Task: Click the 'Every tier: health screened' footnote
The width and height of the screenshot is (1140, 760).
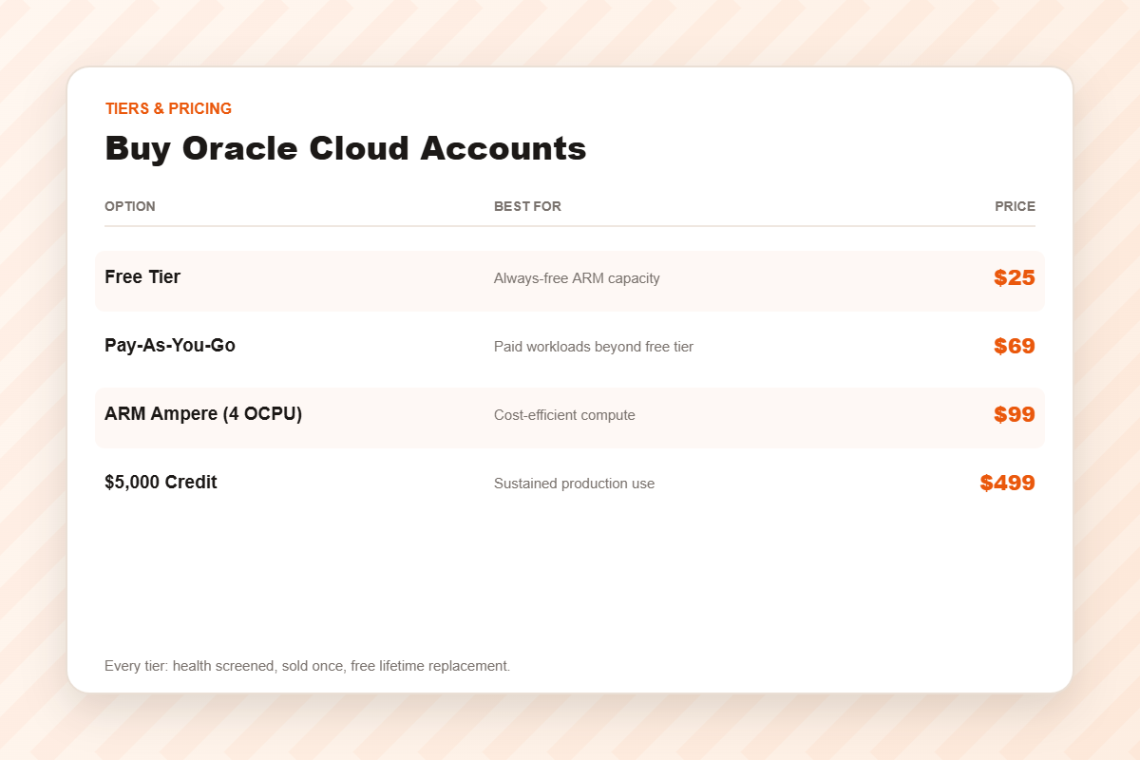Action: click(308, 666)
